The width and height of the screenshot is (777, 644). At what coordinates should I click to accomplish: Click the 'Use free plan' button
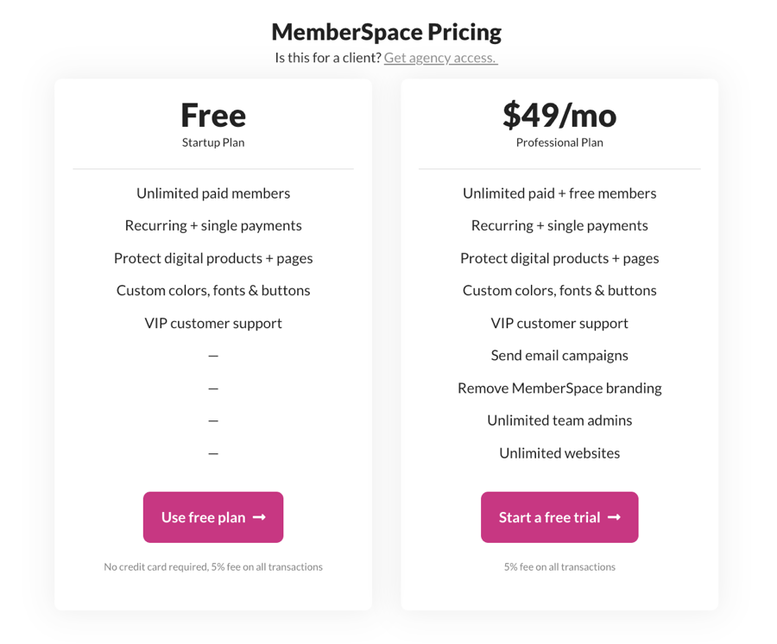pyautogui.click(x=213, y=517)
